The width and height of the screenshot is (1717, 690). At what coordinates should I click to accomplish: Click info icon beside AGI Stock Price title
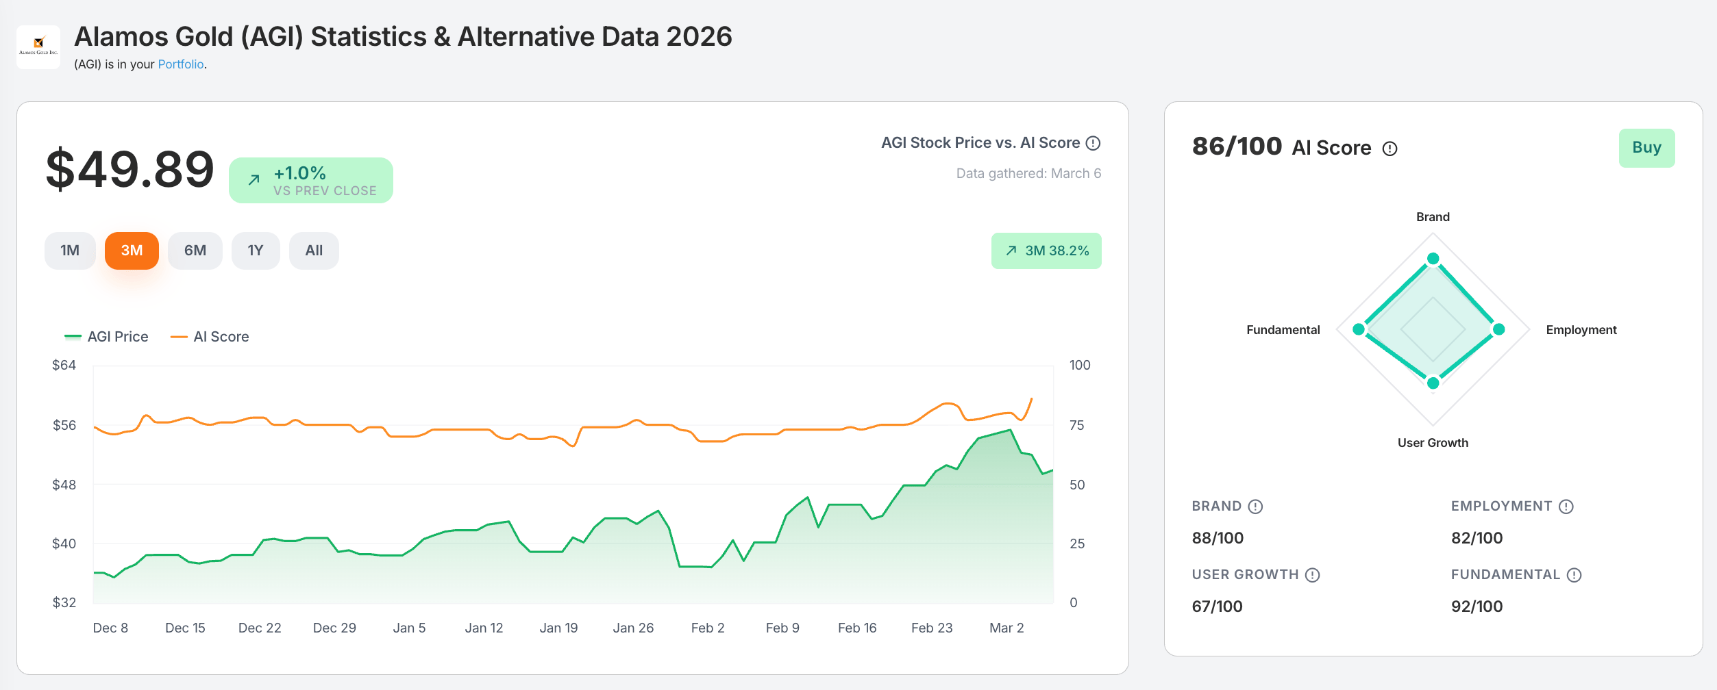1094,143
